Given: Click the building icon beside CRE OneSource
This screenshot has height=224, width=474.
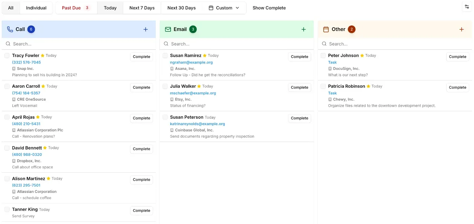Looking at the screenshot, I should pos(14,100).
